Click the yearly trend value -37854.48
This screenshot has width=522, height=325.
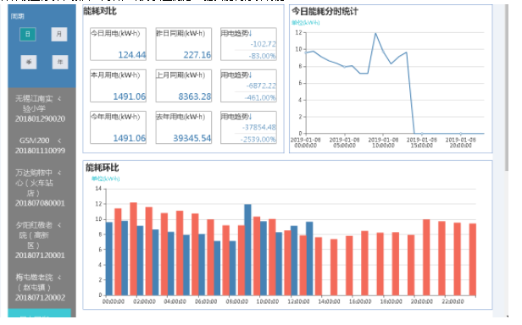click(259, 127)
